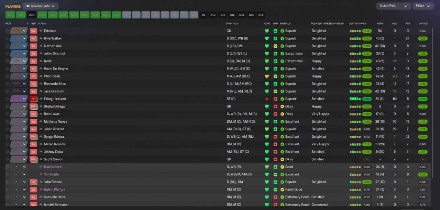Open the Quick Pick arrow dropdown

(x=406, y=6)
